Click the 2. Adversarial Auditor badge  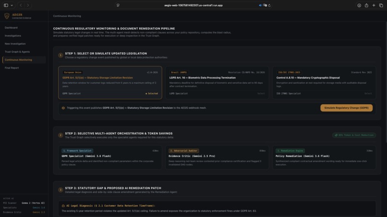[x=184, y=151]
